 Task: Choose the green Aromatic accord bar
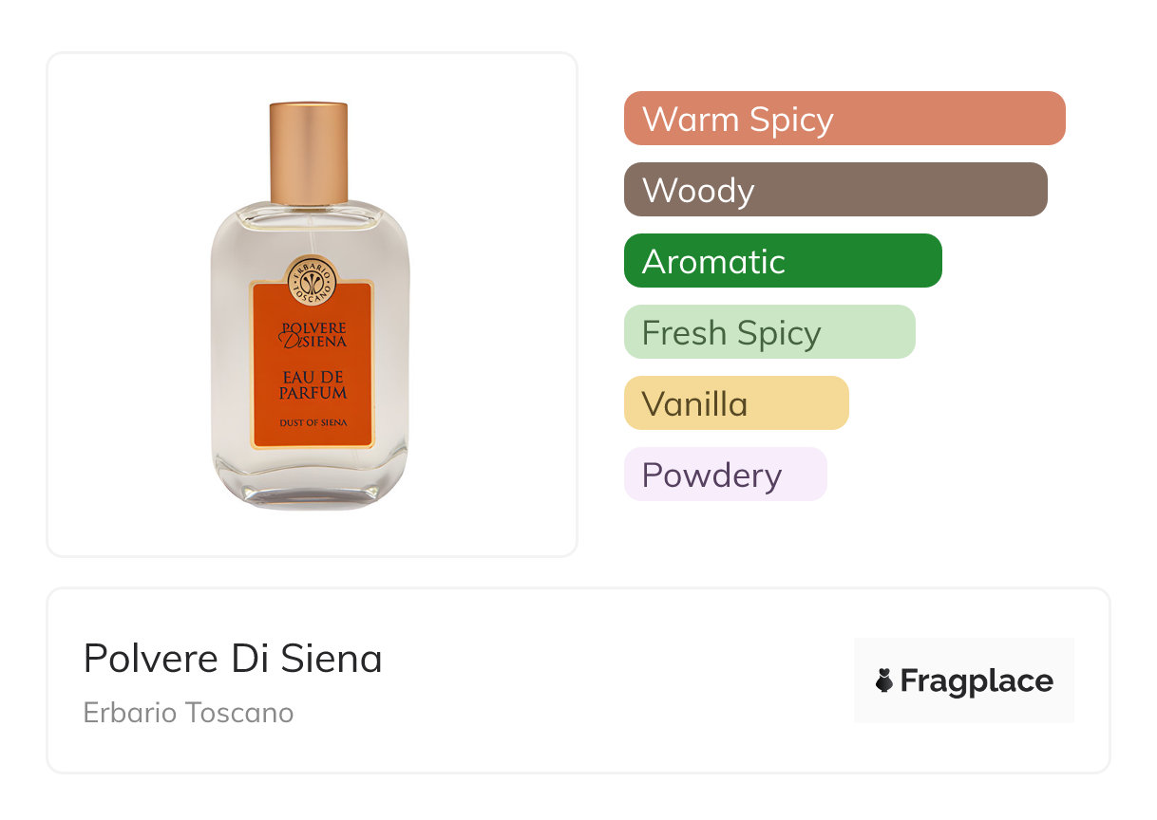point(782,261)
